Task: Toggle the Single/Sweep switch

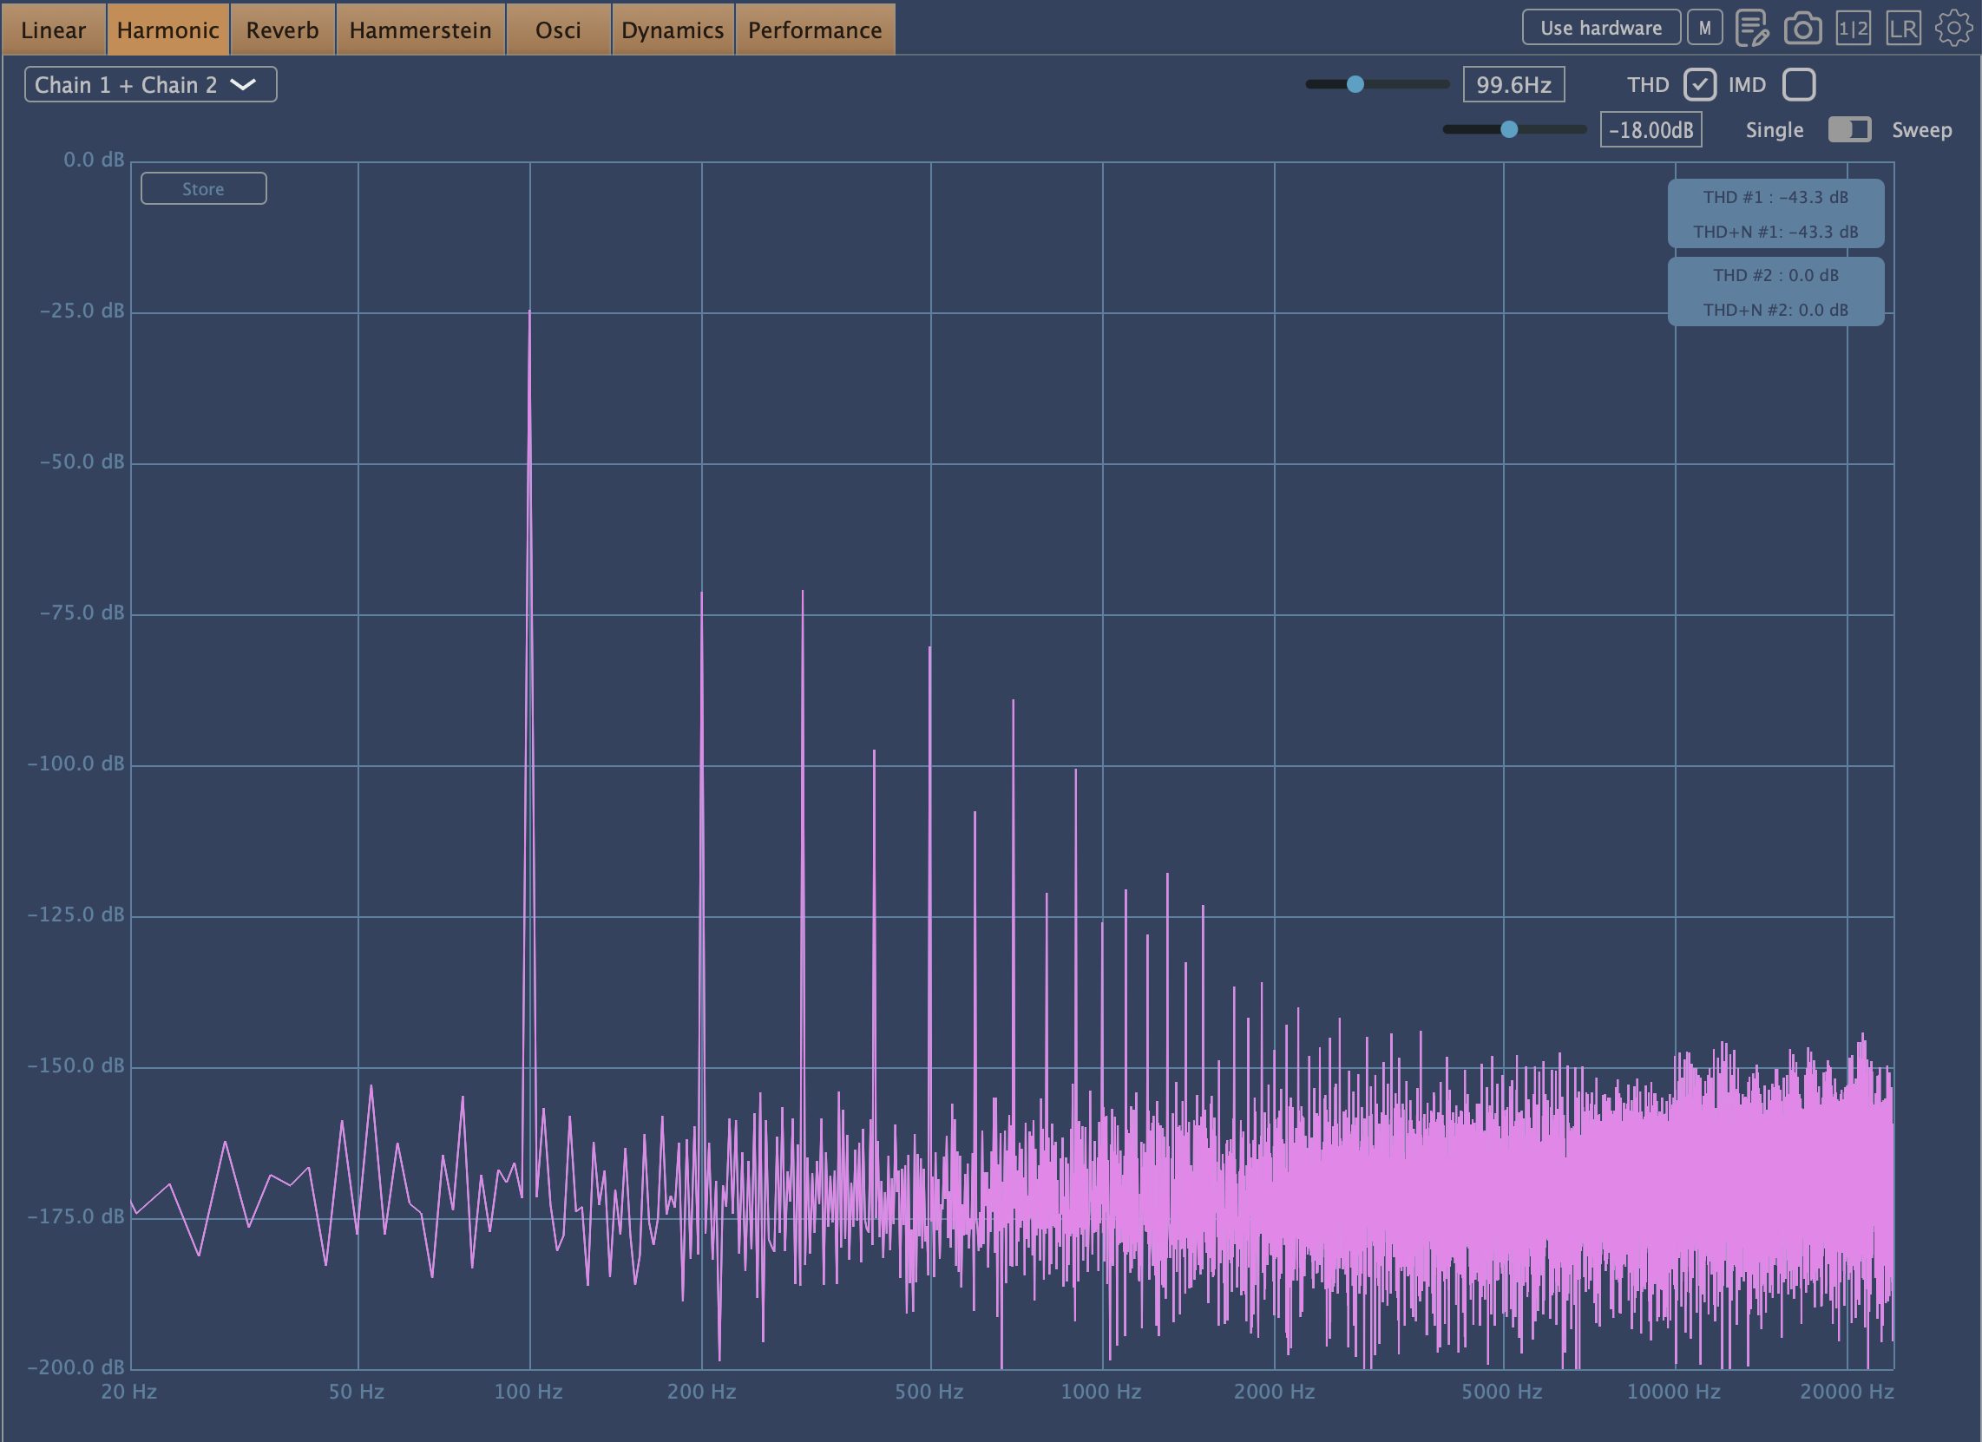Action: coord(1850,129)
